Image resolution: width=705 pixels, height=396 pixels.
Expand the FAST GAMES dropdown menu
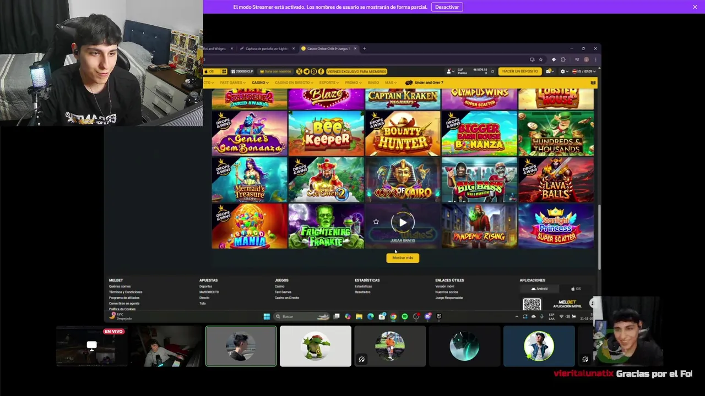click(x=234, y=83)
